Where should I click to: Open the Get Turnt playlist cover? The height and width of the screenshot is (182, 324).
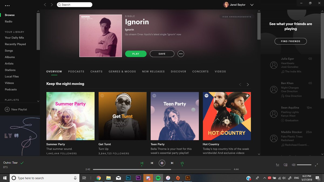pos(123,116)
